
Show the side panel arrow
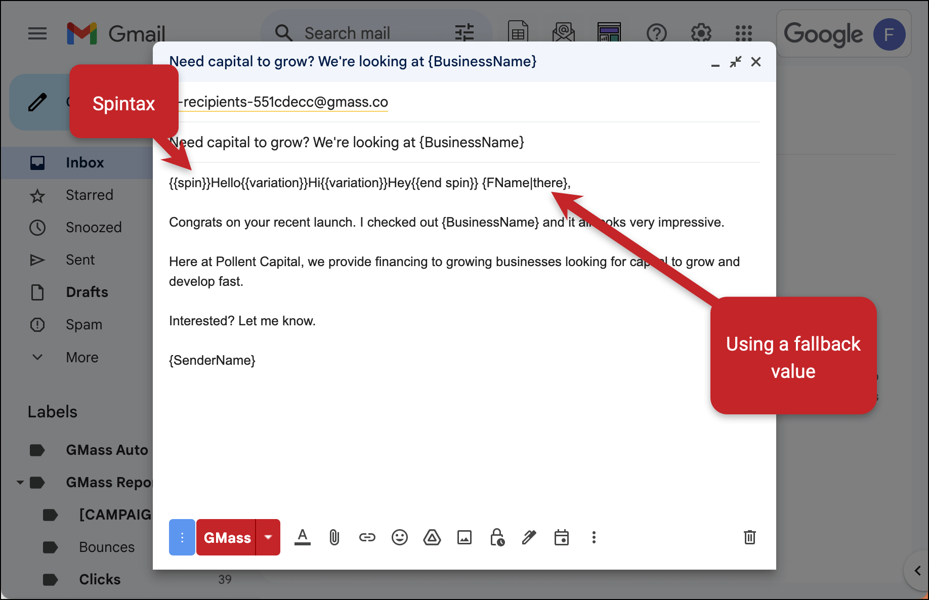[x=917, y=571]
